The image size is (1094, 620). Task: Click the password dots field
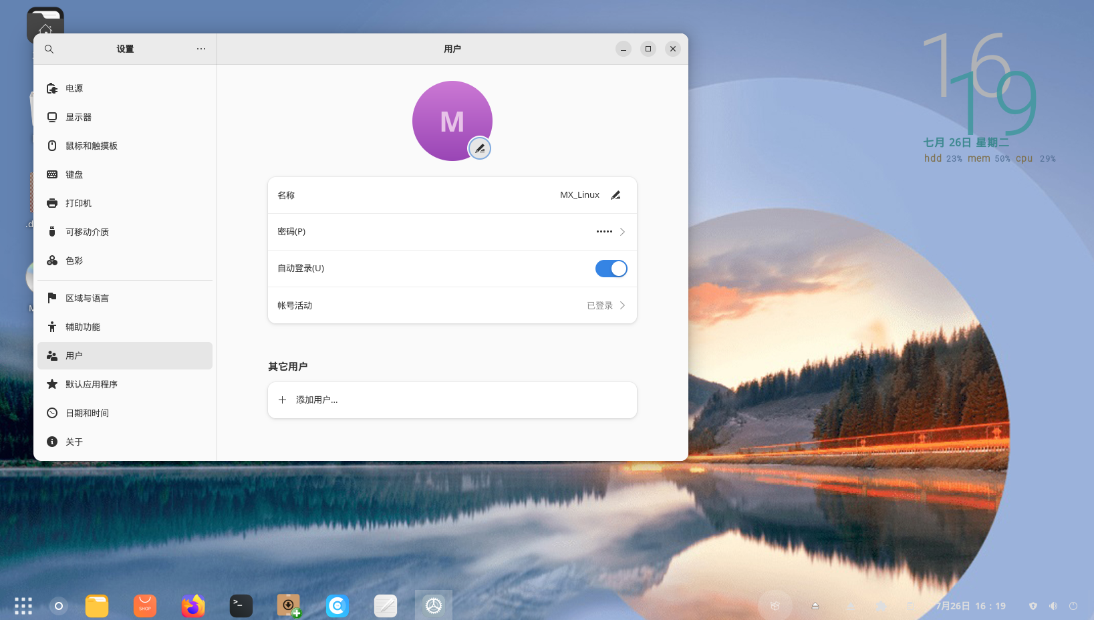[x=604, y=232]
